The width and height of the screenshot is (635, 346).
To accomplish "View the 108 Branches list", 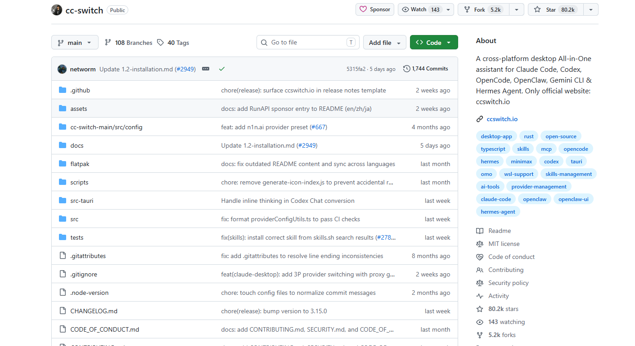I will pos(129,43).
